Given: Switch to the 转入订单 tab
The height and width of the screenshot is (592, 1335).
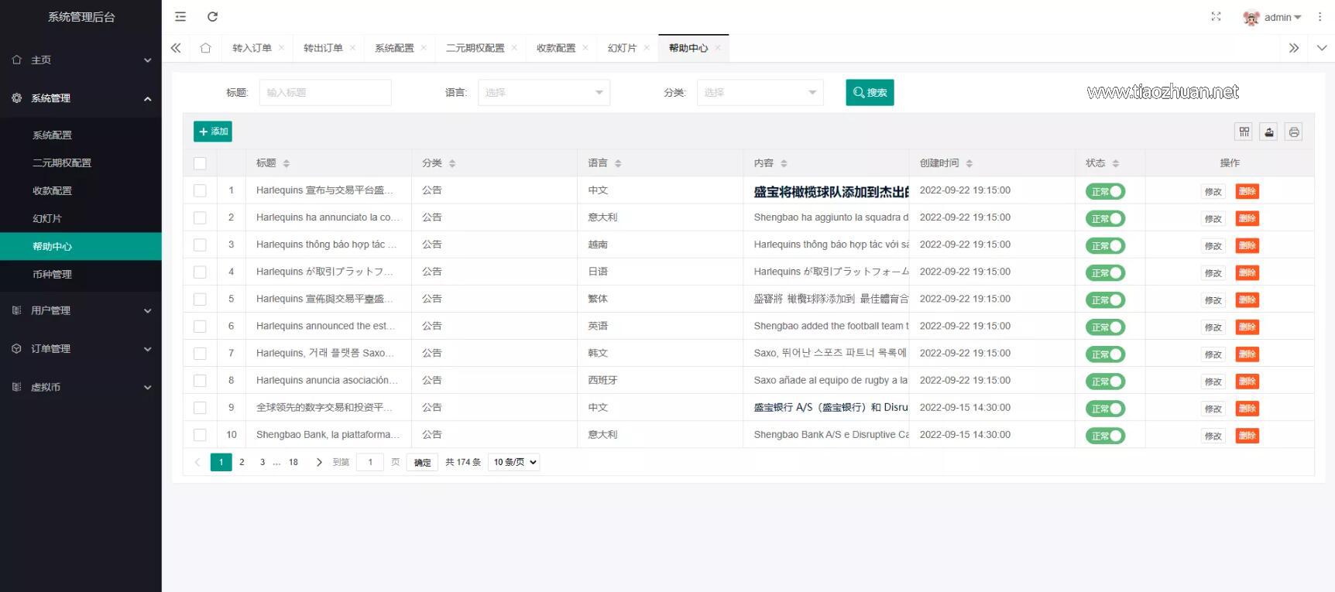Looking at the screenshot, I should tap(252, 48).
